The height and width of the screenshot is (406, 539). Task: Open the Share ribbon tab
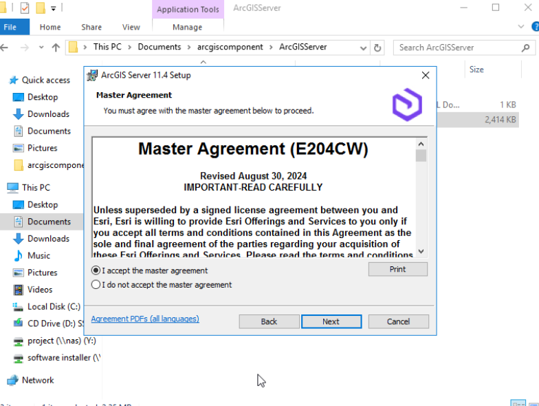click(91, 28)
